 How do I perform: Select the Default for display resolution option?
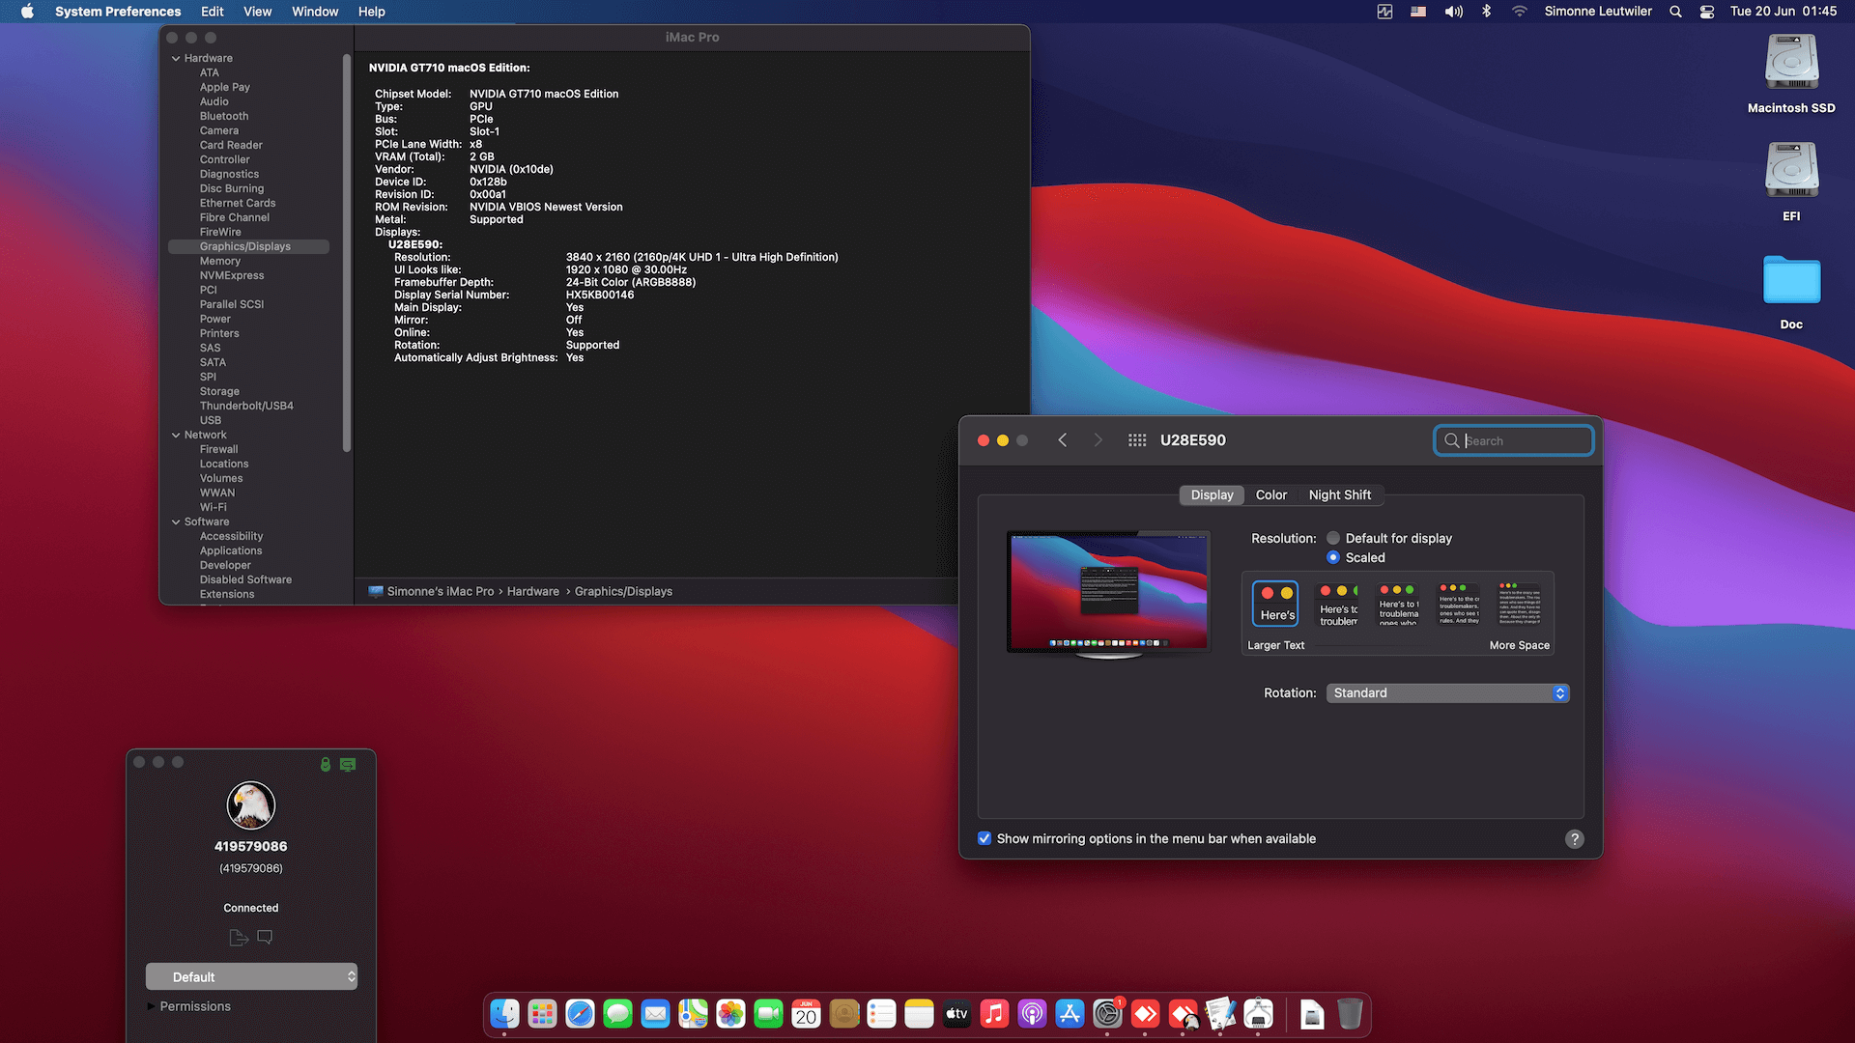[1333, 538]
